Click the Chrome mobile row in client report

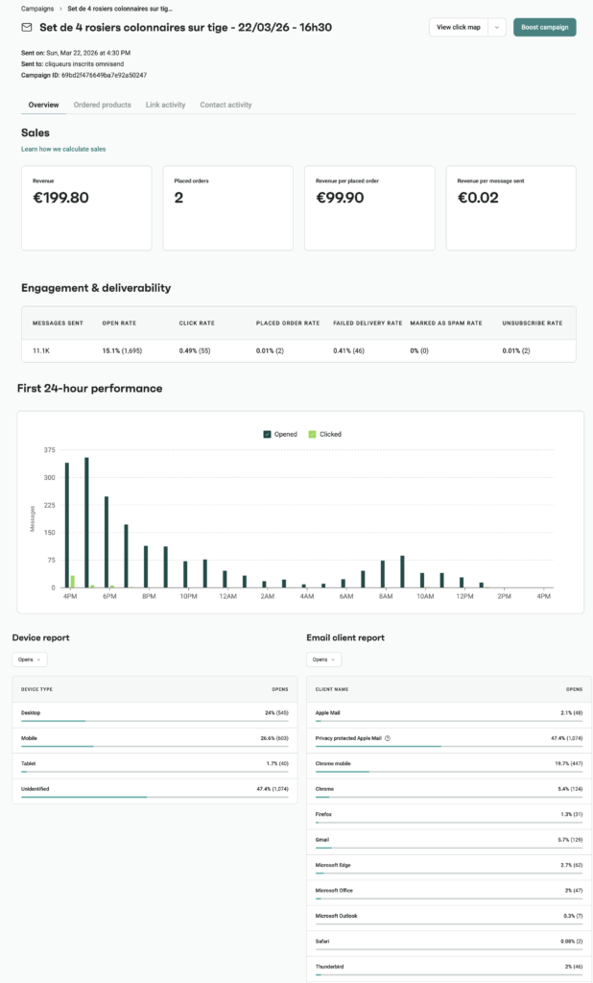[449, 766]
